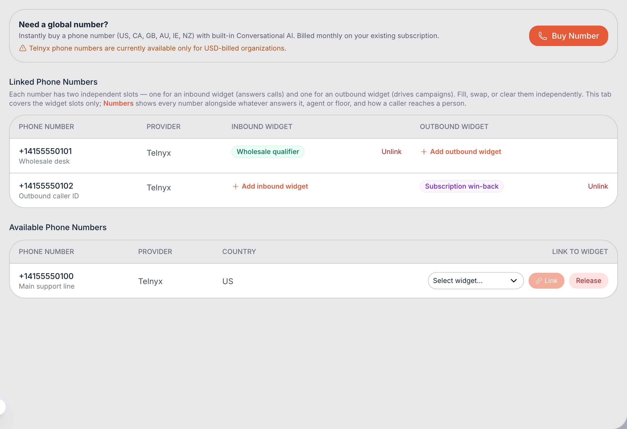Click the US country cell
The image size is (627, 429).
(x=228, y=281)
